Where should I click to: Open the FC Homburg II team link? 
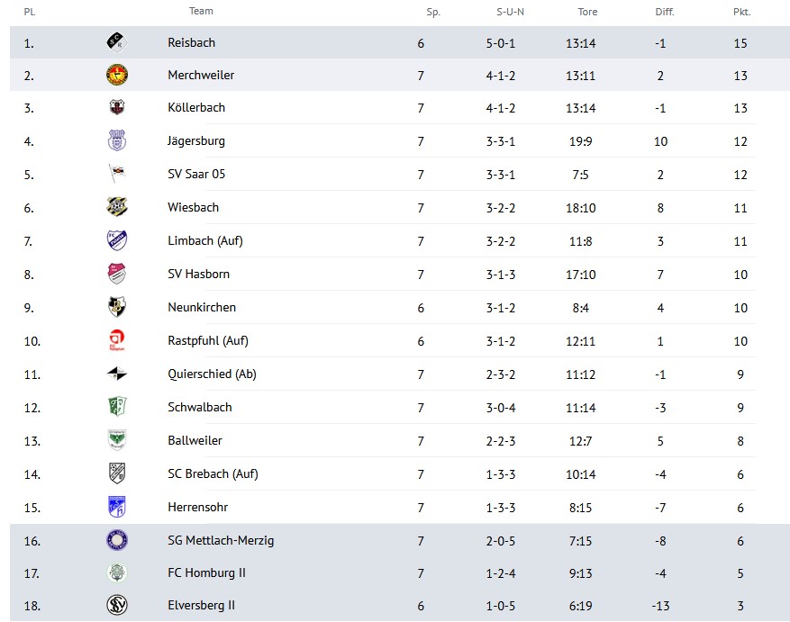point(206,572)
